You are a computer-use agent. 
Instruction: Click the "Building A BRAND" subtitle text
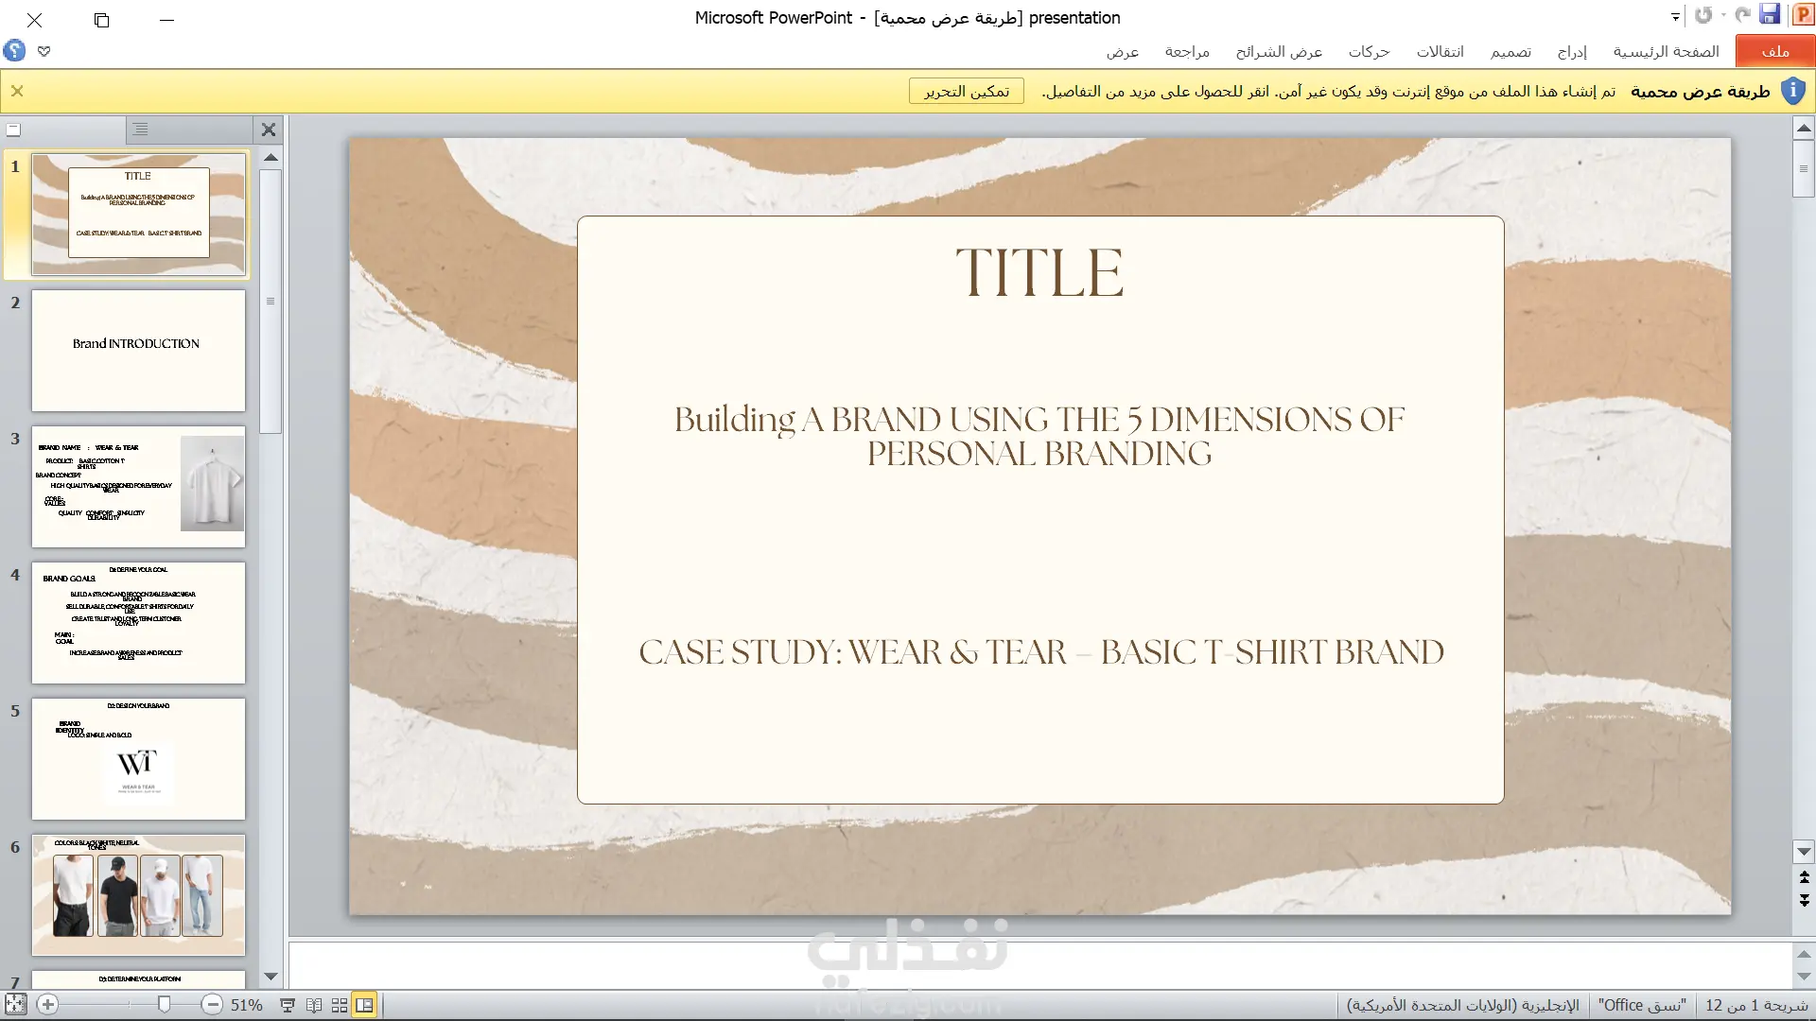tap(1039, 436)
